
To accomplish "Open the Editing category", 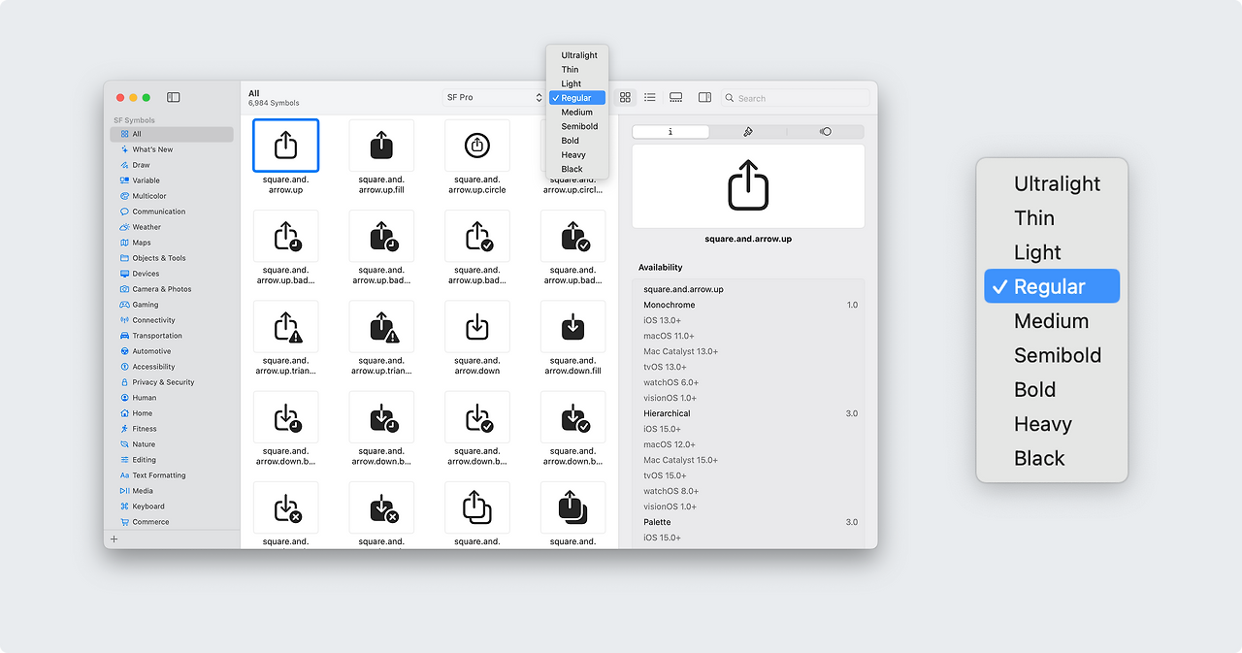I will [x=172, y=460].
